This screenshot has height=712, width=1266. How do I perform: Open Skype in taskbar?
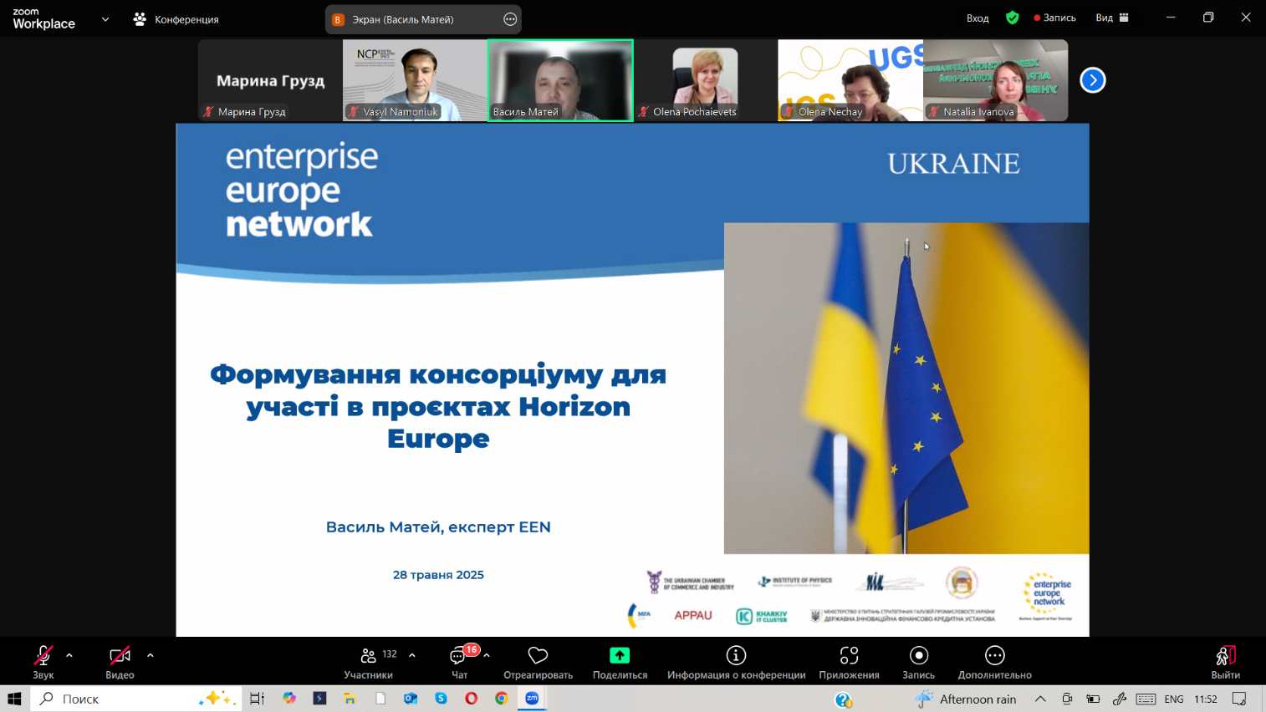(x=441, y=699)
